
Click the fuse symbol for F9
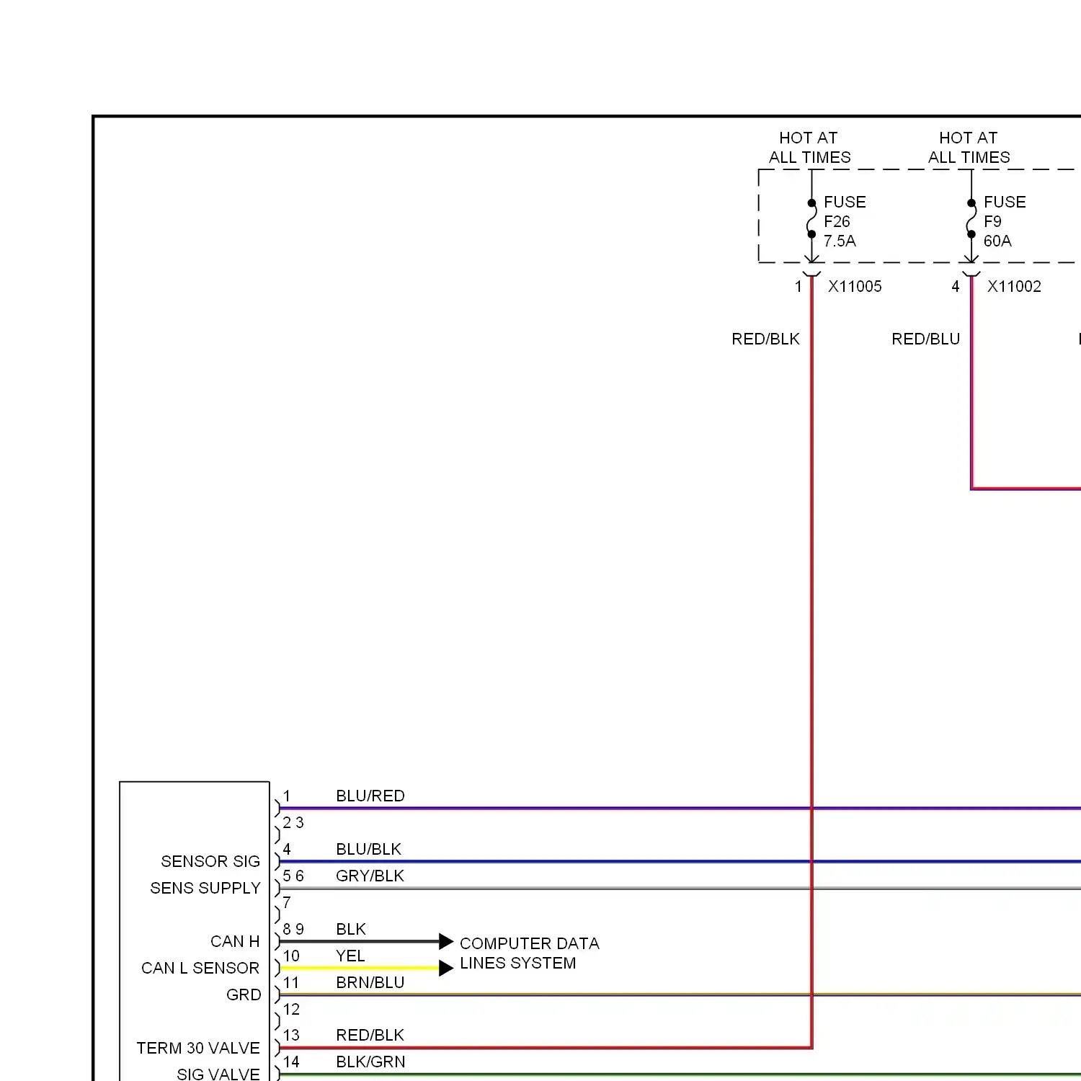click(x=971, y=219)
